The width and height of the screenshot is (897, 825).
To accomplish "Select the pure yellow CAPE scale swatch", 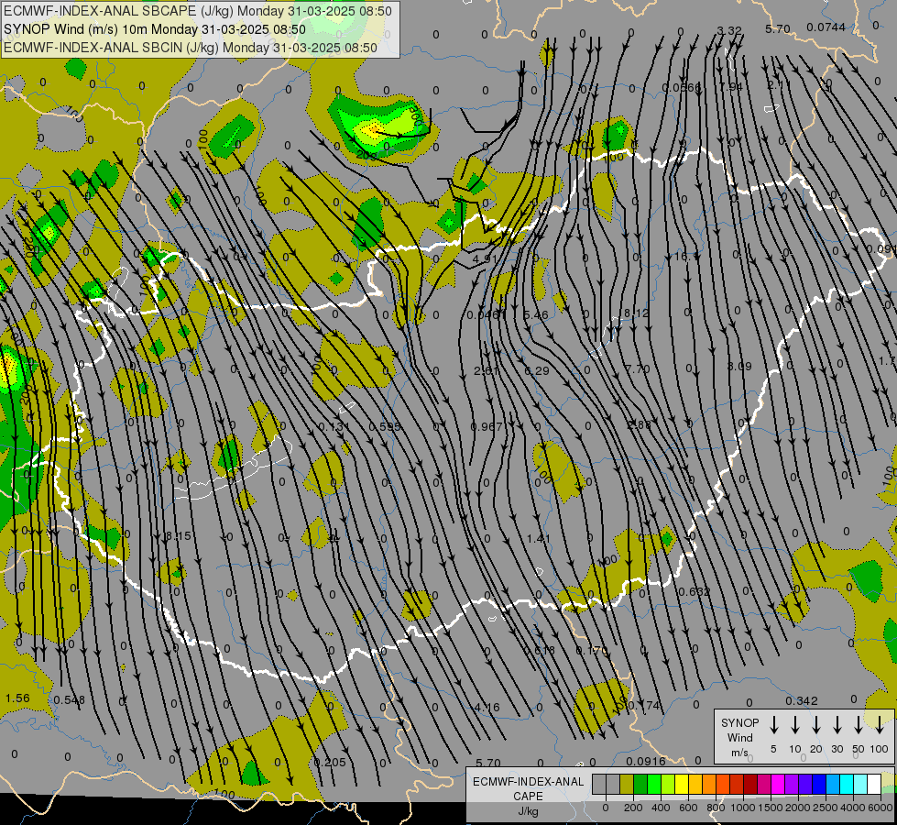I will click(682, 784).
